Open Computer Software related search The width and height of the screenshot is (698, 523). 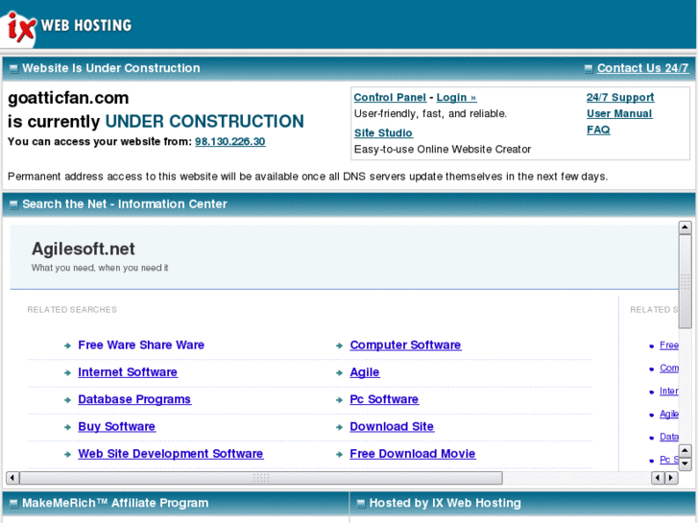pyautogui.click(x=405, y=345)
